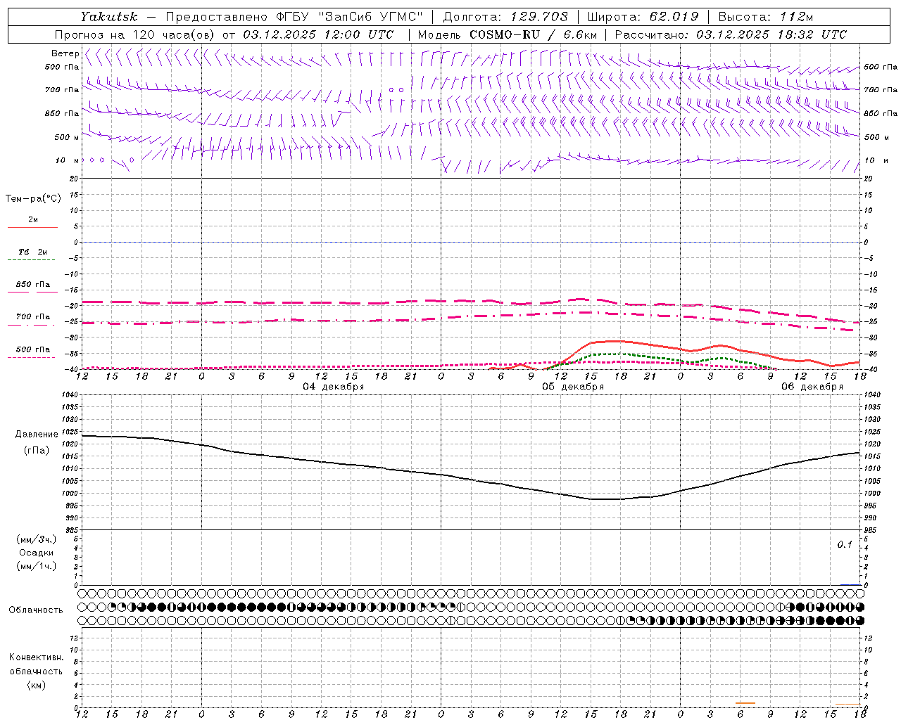Select the "Тем-ра(°C)" temperature axis label

(x=33, y=199)
